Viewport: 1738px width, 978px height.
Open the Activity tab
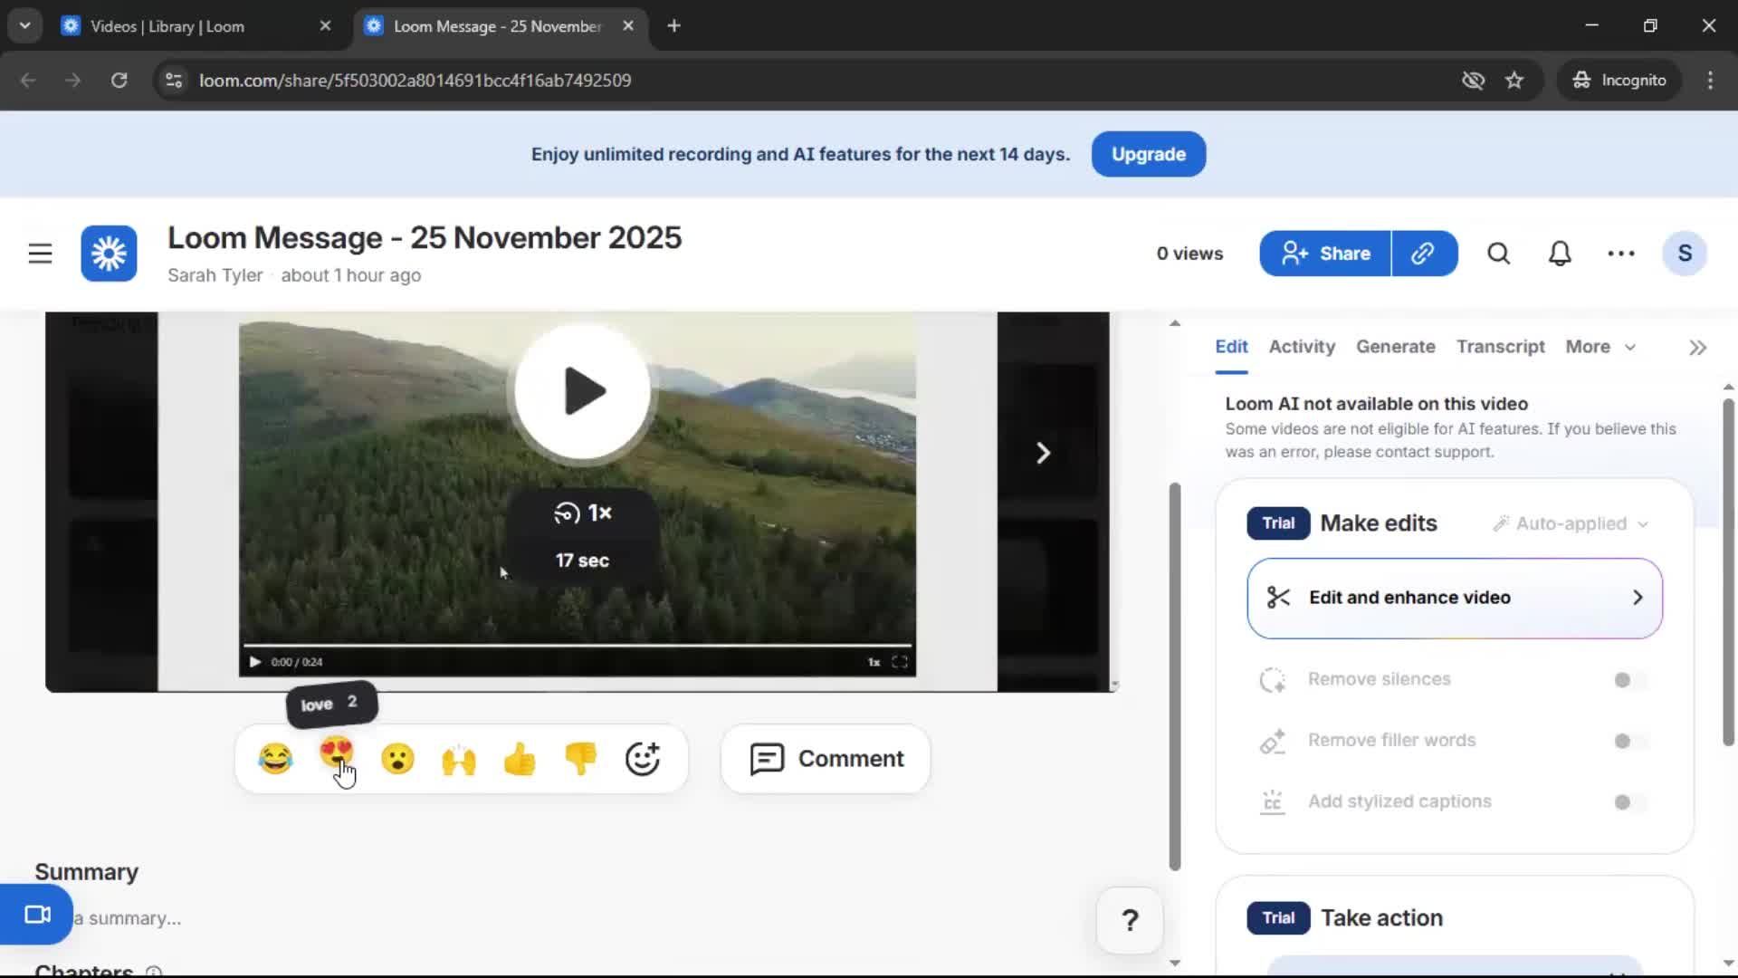pyautogui.click(x=1301, y=347)
